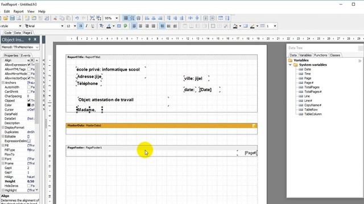Undo the last action
Viewport: 364px width, 204px height.
(77, 18)
